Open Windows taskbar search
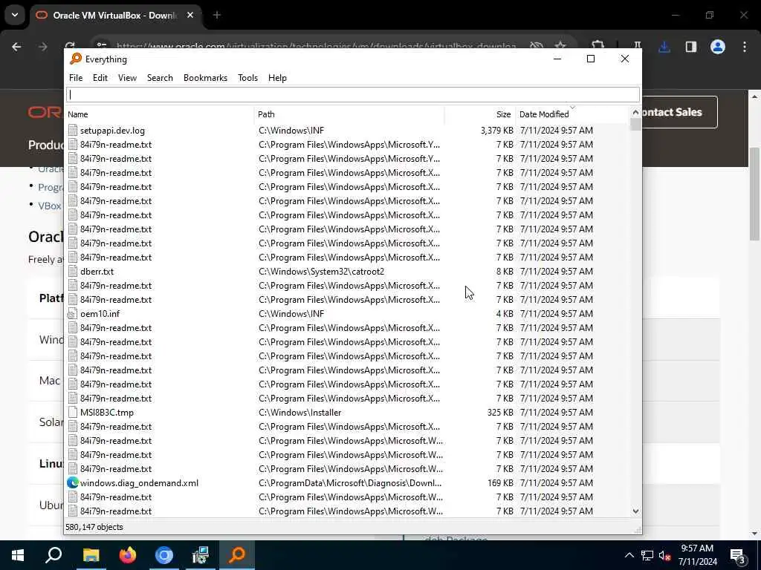761x570 pixels. coord(54,555)
